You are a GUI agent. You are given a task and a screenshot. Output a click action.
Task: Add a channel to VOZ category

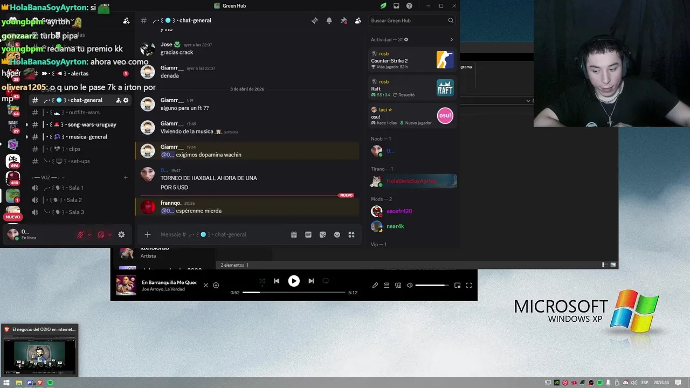[126, 177]
